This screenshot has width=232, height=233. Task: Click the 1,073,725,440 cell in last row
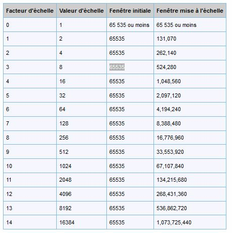[x=190, y=222]
